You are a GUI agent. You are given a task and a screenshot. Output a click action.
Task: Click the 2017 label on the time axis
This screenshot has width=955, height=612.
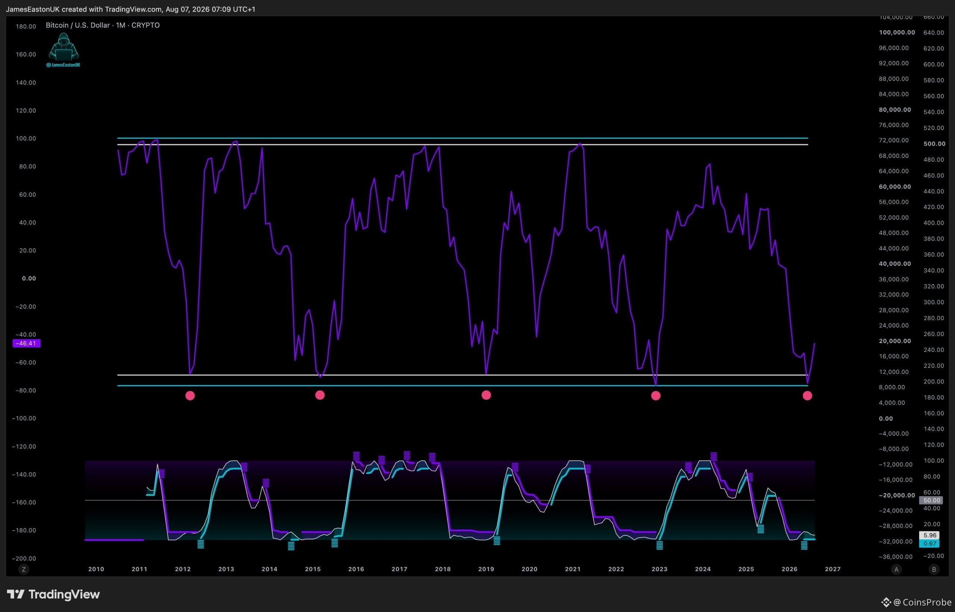coord(399,569)
